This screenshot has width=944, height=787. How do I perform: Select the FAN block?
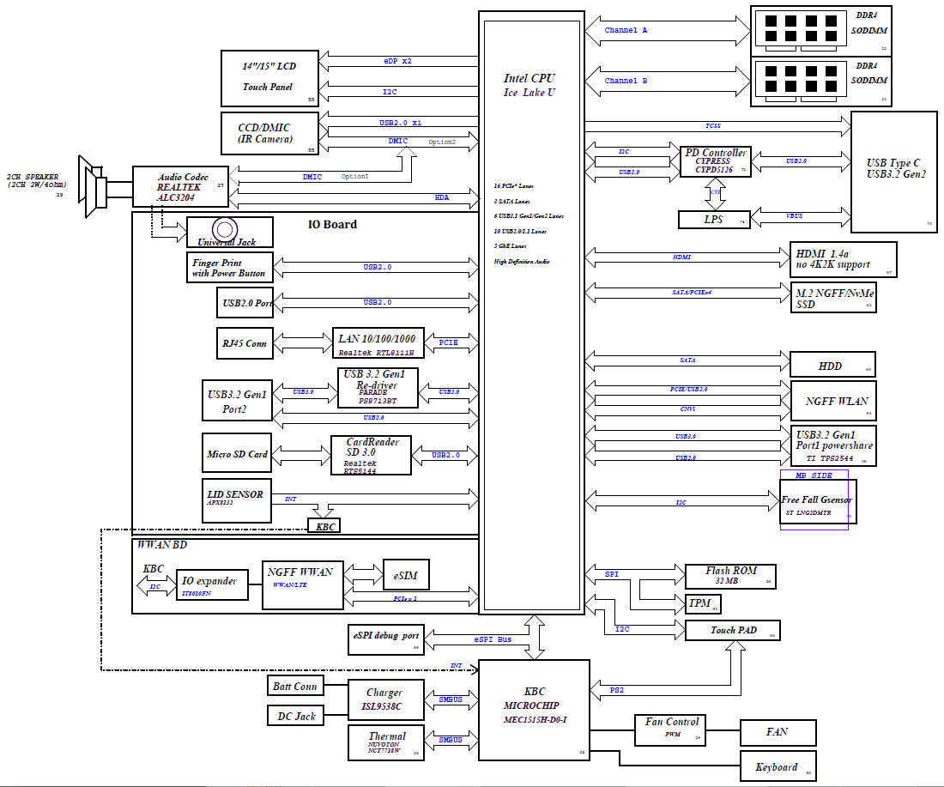click(x=778, y=732)
